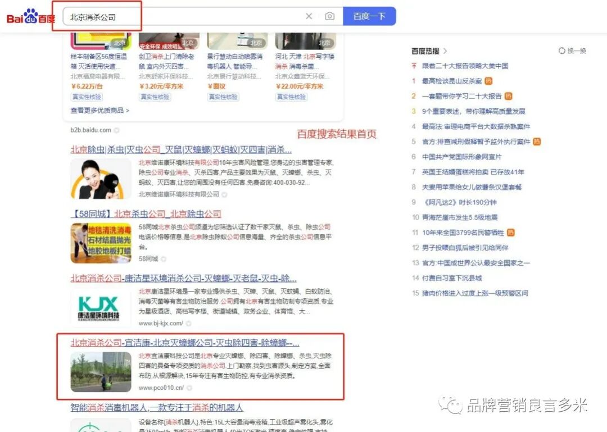This screenshot has height=432, width=607.
Task: Open hot topic 一套题带你学习二十大报告
Action: 462,96
